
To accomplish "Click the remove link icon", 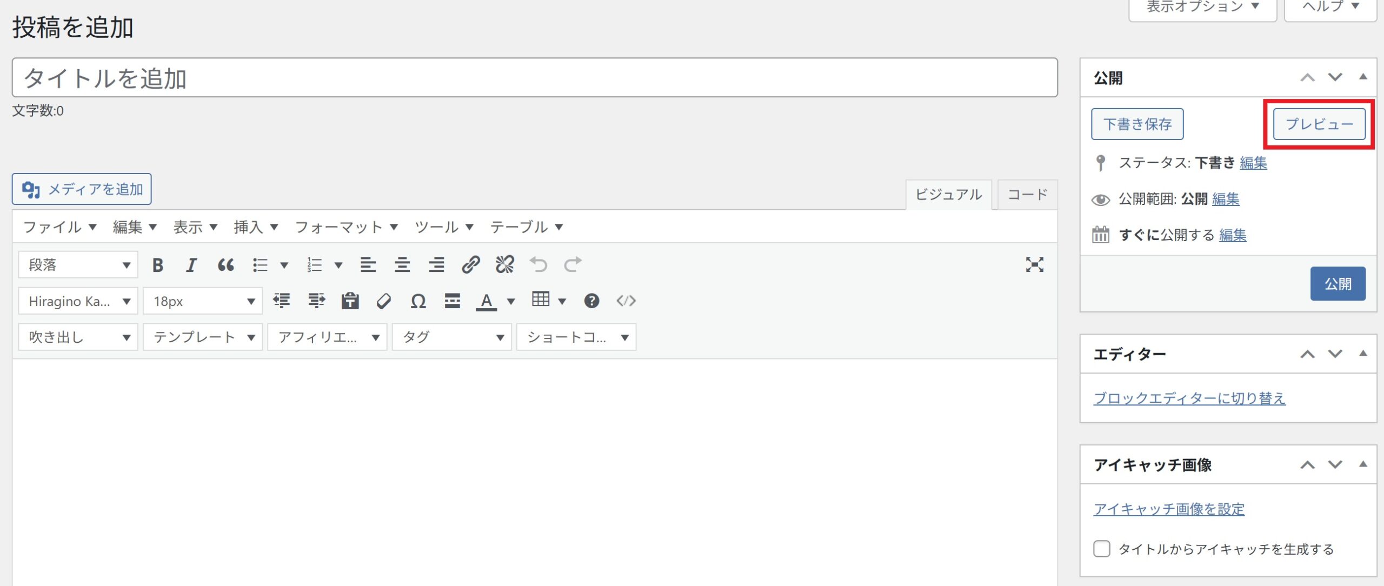I will point(504,265).
